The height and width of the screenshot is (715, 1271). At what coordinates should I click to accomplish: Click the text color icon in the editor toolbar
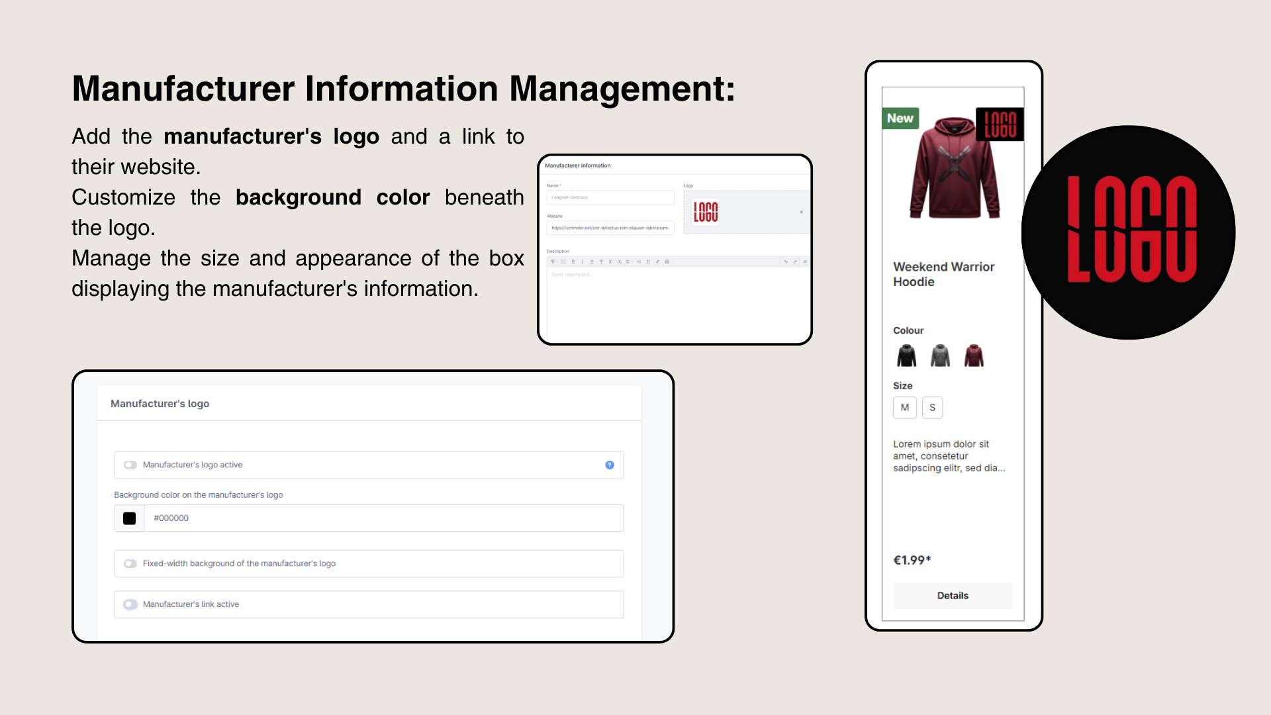tap(563, 262)
